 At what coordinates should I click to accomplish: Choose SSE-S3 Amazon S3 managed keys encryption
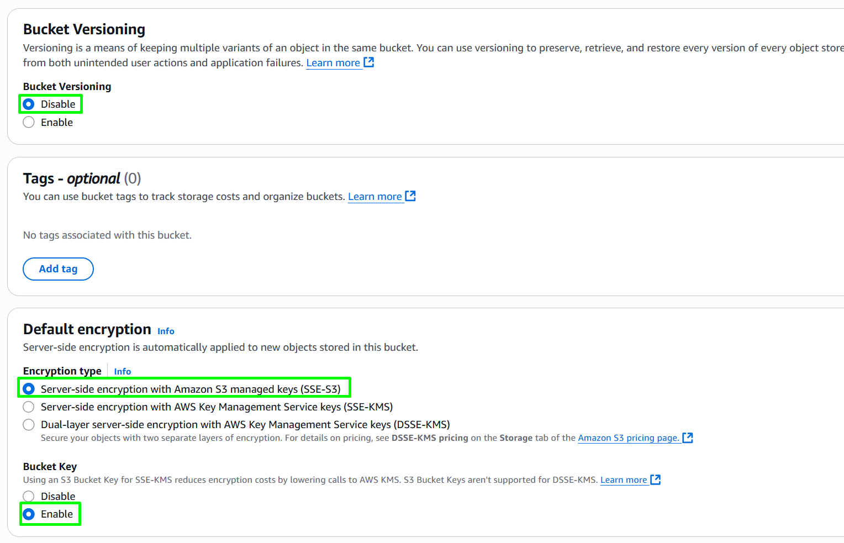(x=29, y=389)
